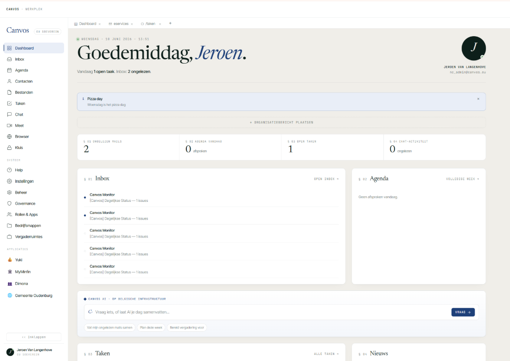Click the small avatar beside Jeroen Van Langenhove
Screen dimensions: 510x361
click(10, 352)
